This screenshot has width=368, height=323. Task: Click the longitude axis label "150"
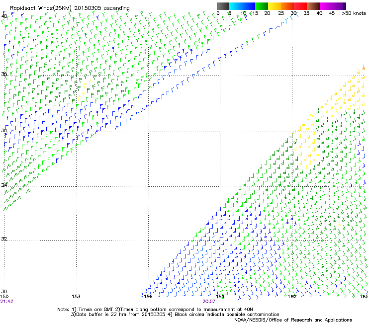tap(4, 297)
